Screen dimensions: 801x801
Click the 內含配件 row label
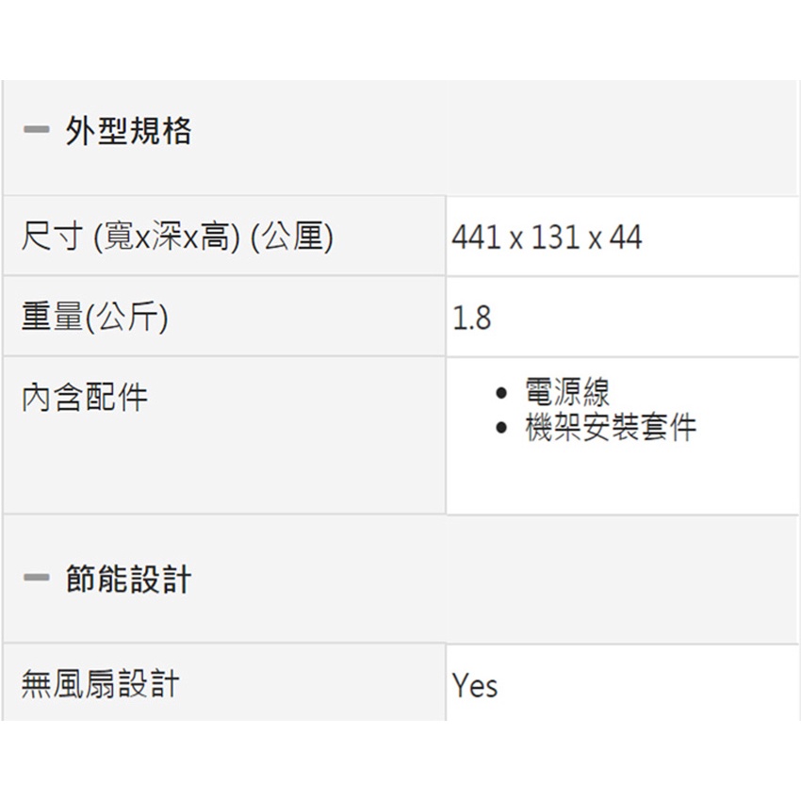pos(84,397)
